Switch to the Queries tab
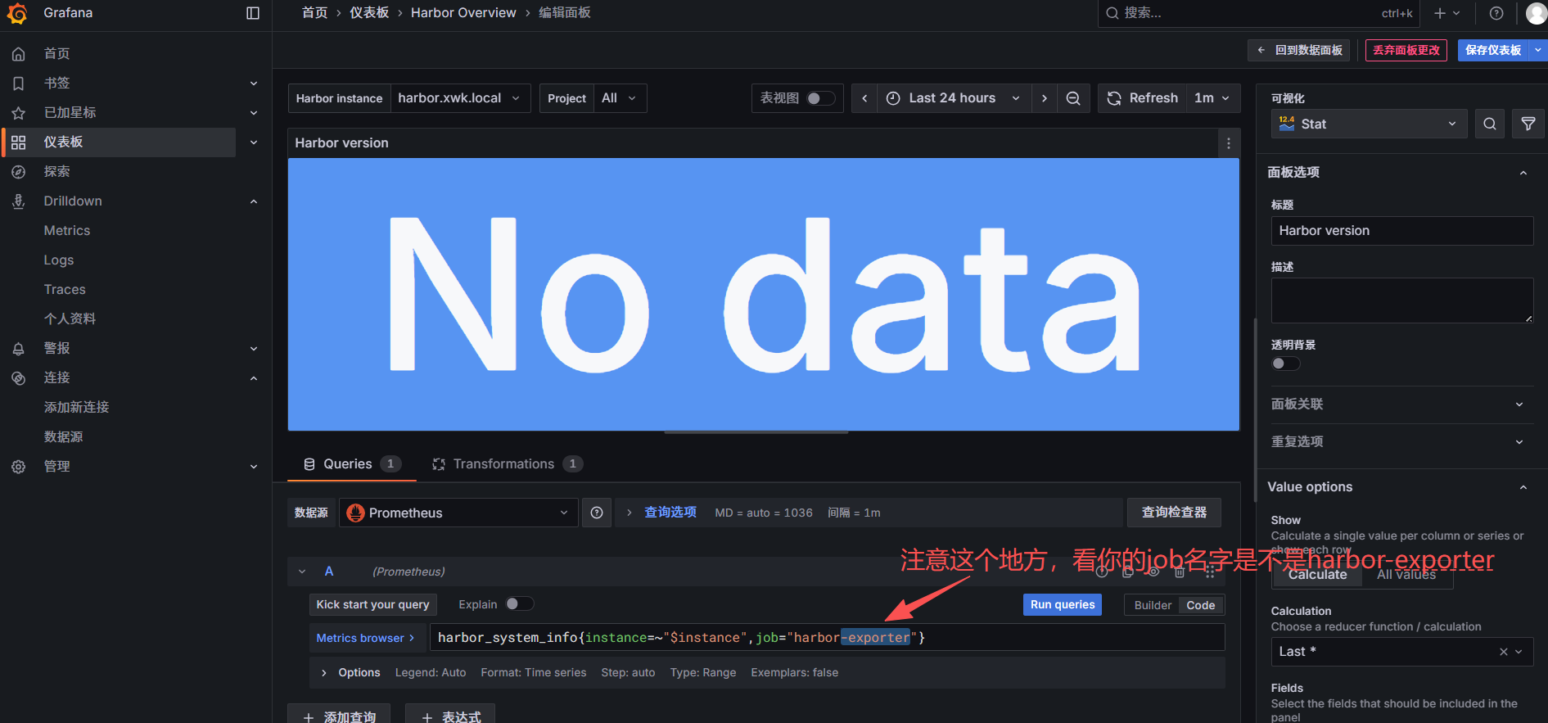Viewport: 1548px width, 723px height. 352,464
